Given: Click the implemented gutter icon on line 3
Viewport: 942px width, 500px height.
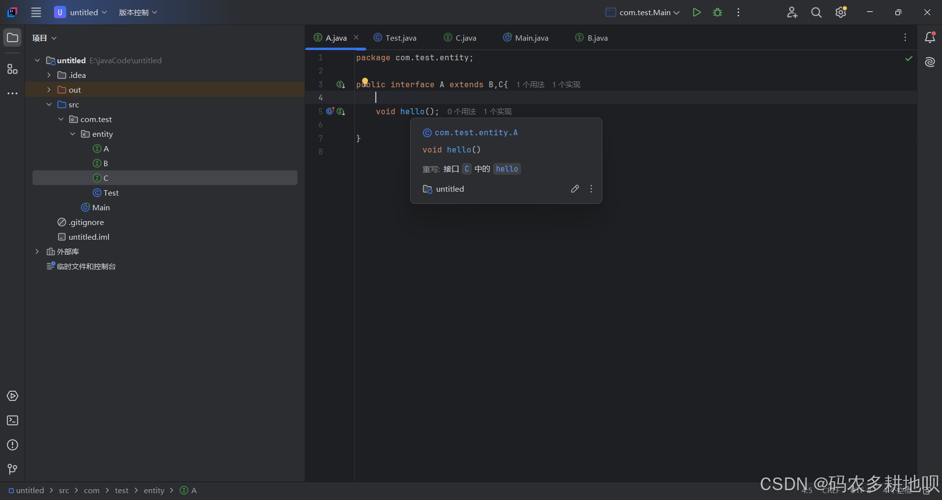Looking at the screenshot, I should [340, 85].
